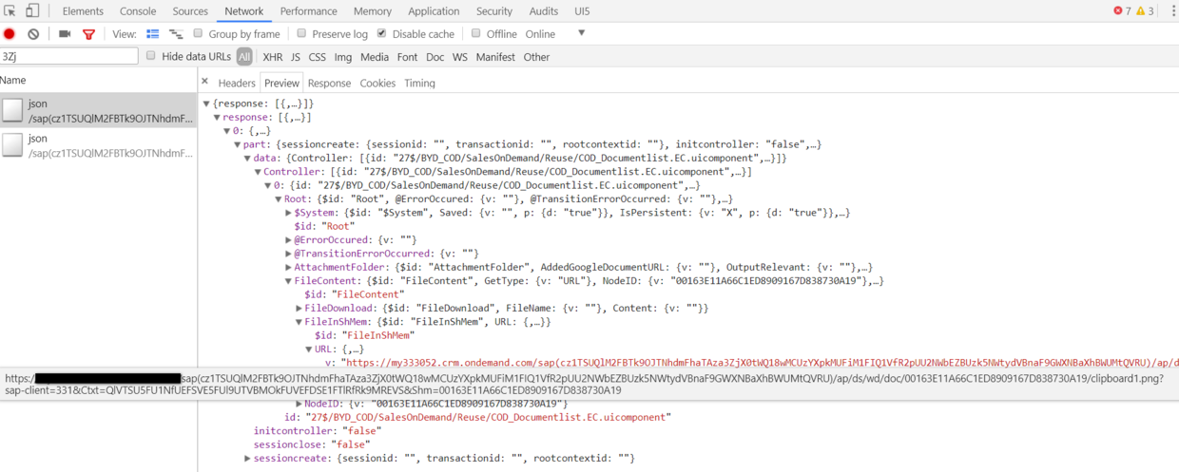Collapse the FileInShMem node
The image size is (1179, 472).
point(300,322)
